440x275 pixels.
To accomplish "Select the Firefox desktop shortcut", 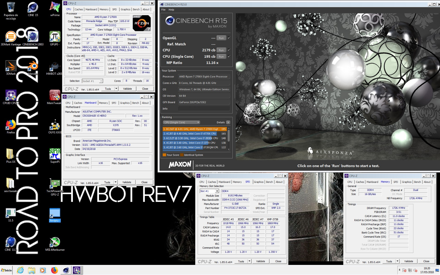I will (11, 127).
